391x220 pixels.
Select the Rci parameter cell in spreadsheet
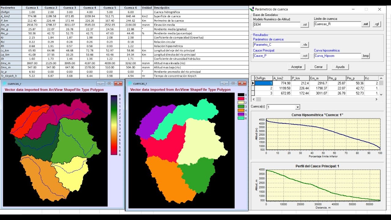point(11,42)
